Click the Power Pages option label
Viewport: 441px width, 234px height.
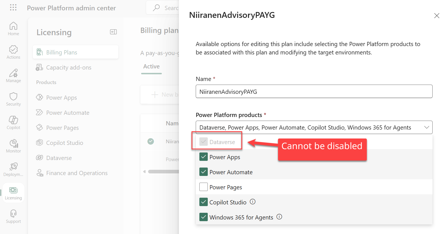[x=226, y=187]
